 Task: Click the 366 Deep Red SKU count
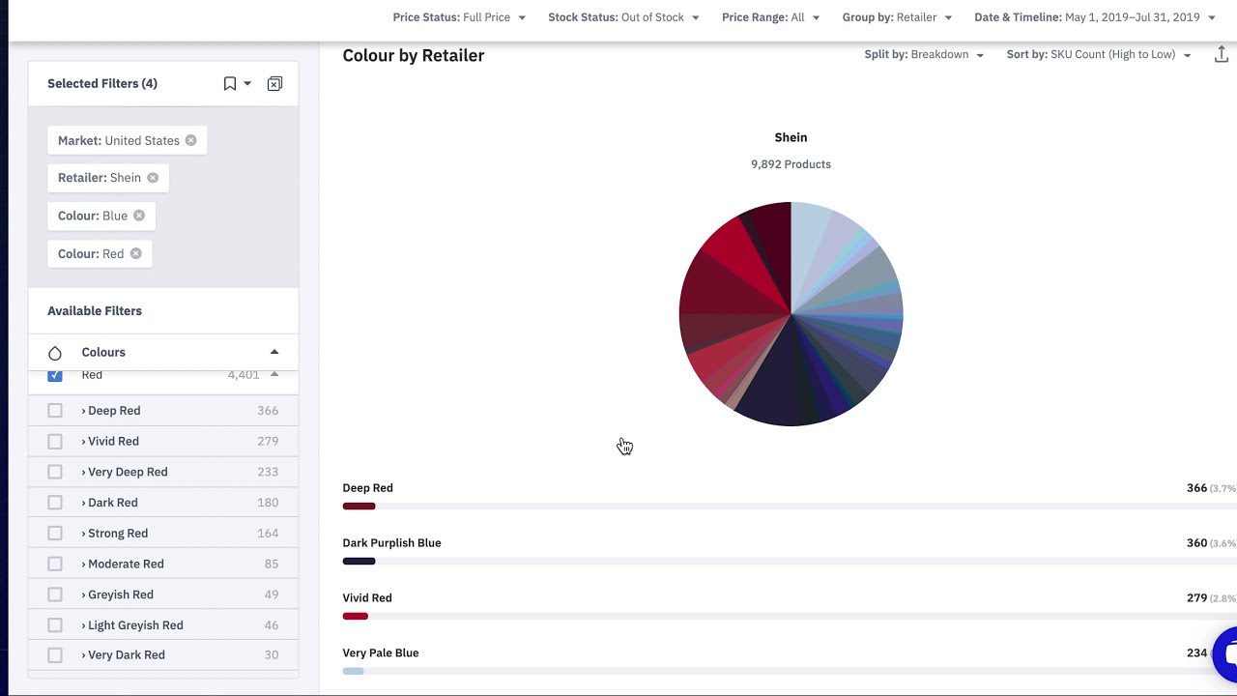(x=1196, y=488)
